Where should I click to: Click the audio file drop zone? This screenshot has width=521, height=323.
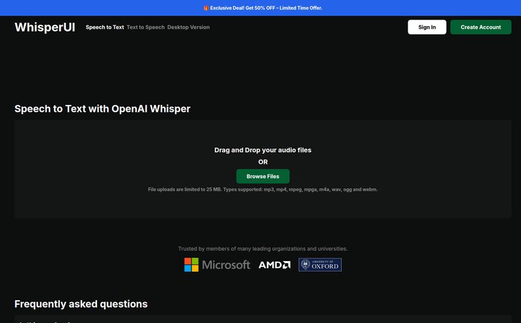pyautogui.click(x=263, y=169)
